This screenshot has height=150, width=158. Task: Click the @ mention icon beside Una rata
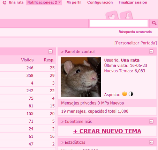pyautogui.click(x=5, y=2)
